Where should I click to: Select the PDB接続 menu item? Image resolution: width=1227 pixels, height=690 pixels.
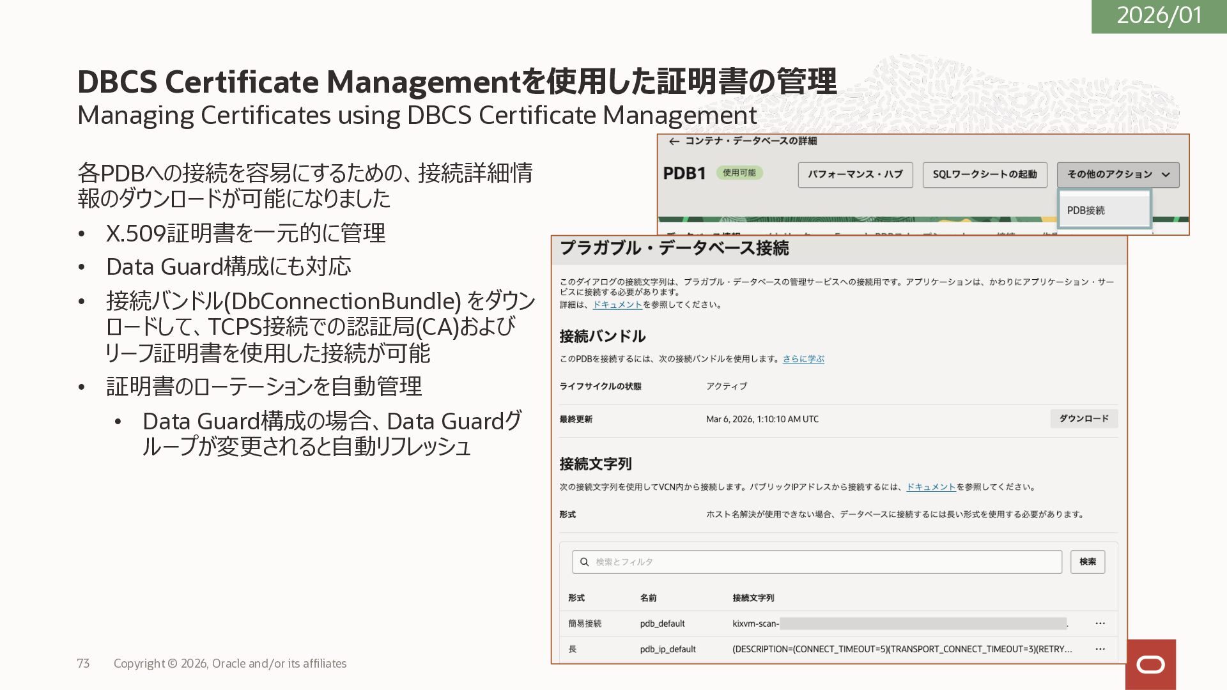pyautogui.click(x=1086, y=210)
